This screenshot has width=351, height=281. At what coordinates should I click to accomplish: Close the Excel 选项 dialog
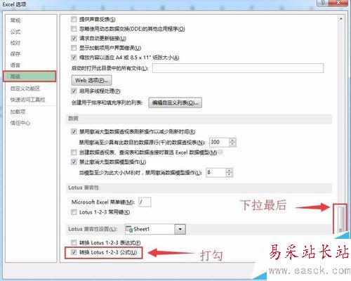pyautogui.click(x=338, y=3)
